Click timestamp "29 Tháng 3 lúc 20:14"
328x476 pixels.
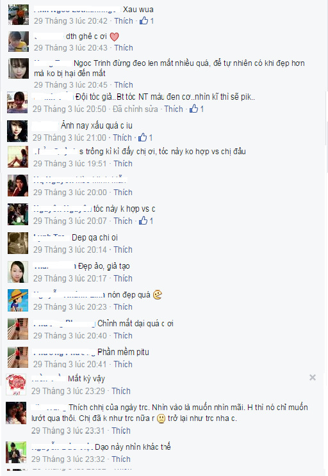pyautogui.click(x=70, y=250)
